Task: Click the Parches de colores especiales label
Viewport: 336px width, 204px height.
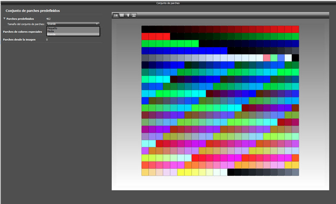Action: click(22, 31)
